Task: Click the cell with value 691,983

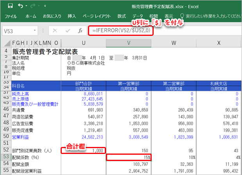Action: 95,110
